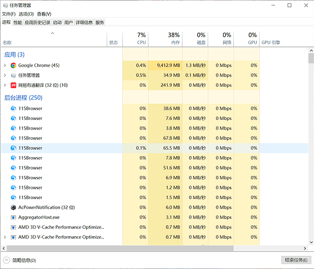Sort by the 网络 column header
This screenshot has width=314, height=269.
pyautogui.click(x=221, y=39)
